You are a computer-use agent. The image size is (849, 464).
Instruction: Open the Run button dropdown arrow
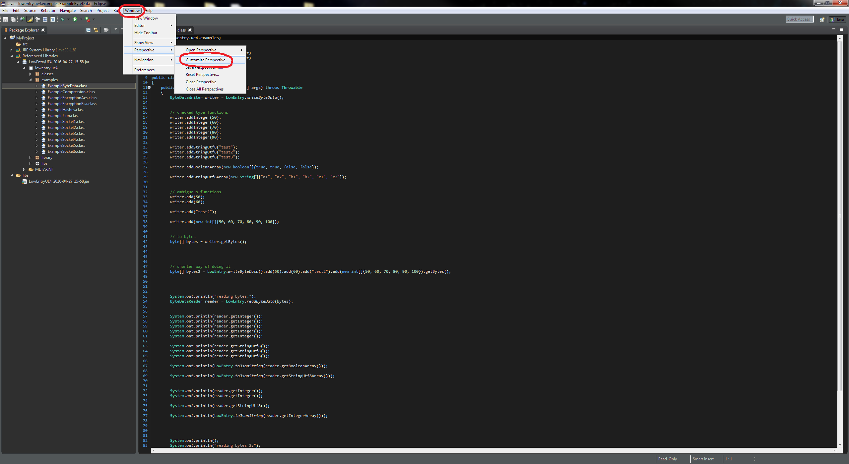81,20
